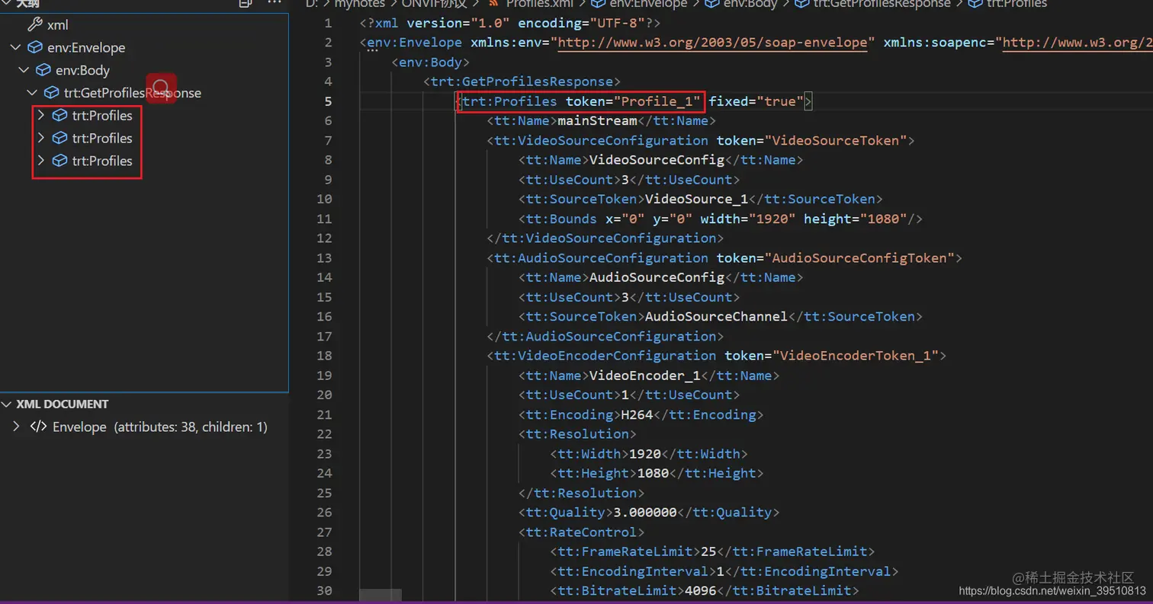Click the XML DOCUMENT section title

pos(63,404)
